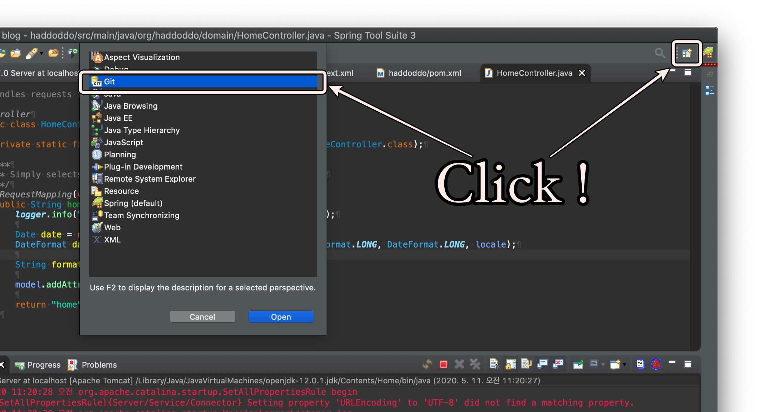Click the Open Perspective toolbar icon
758x412 pixels.
pos(686,54)
